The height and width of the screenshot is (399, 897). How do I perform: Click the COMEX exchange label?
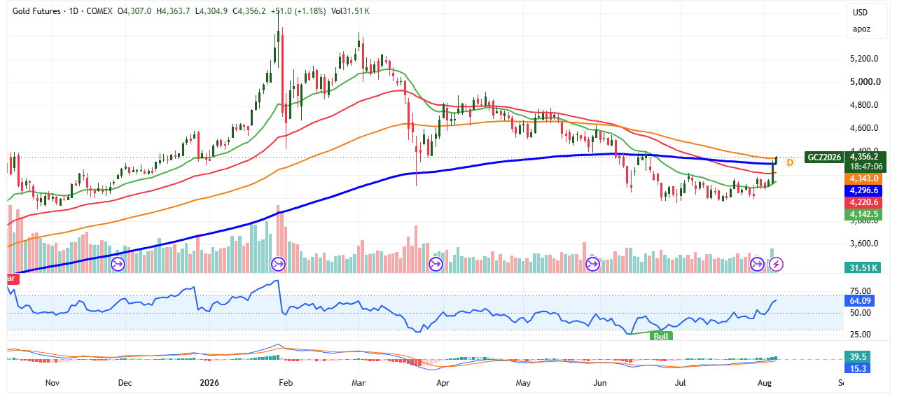pos(98,12)
